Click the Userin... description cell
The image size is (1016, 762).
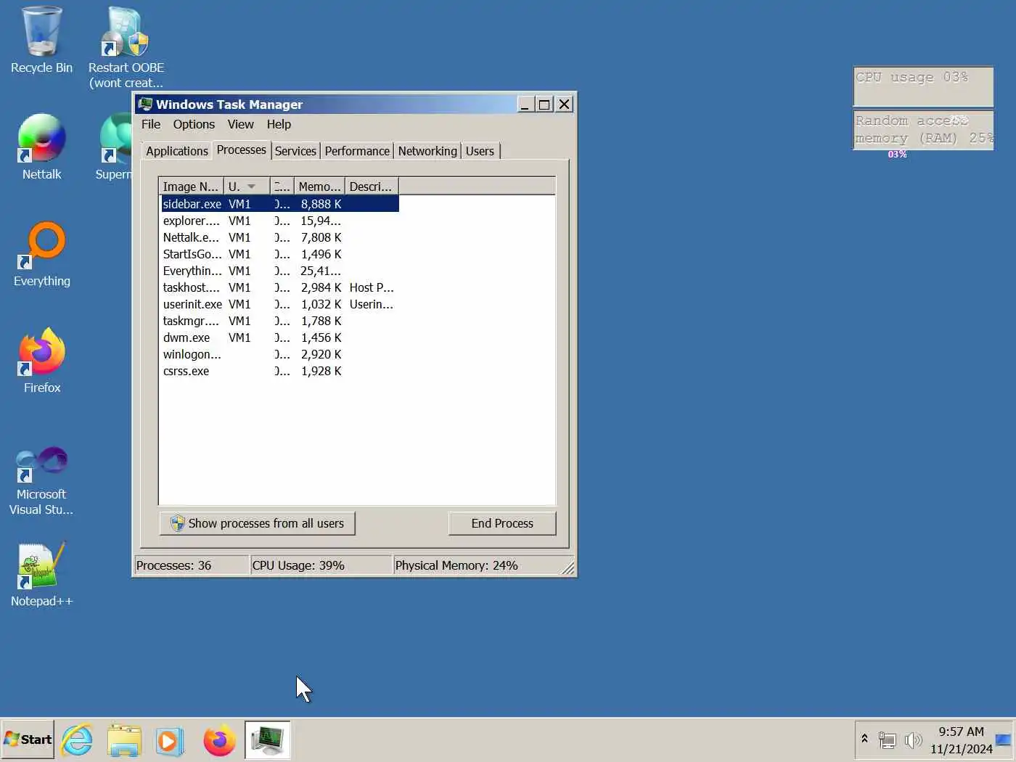[372, 304]
